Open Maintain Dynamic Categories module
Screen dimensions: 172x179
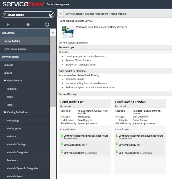(x=25, y=168)
